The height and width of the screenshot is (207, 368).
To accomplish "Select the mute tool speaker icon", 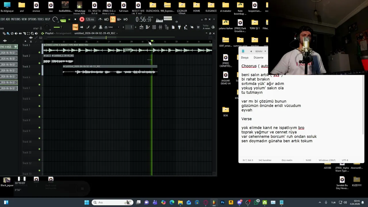I will click(x=16, y=33).
